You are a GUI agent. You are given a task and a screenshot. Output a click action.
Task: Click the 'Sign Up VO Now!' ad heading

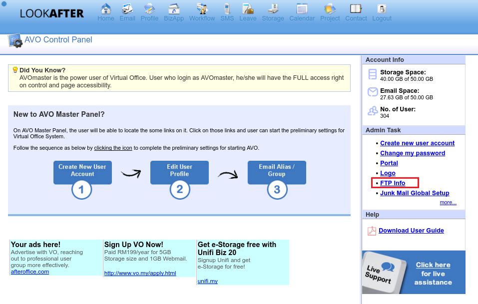click(x=133, y=245)
